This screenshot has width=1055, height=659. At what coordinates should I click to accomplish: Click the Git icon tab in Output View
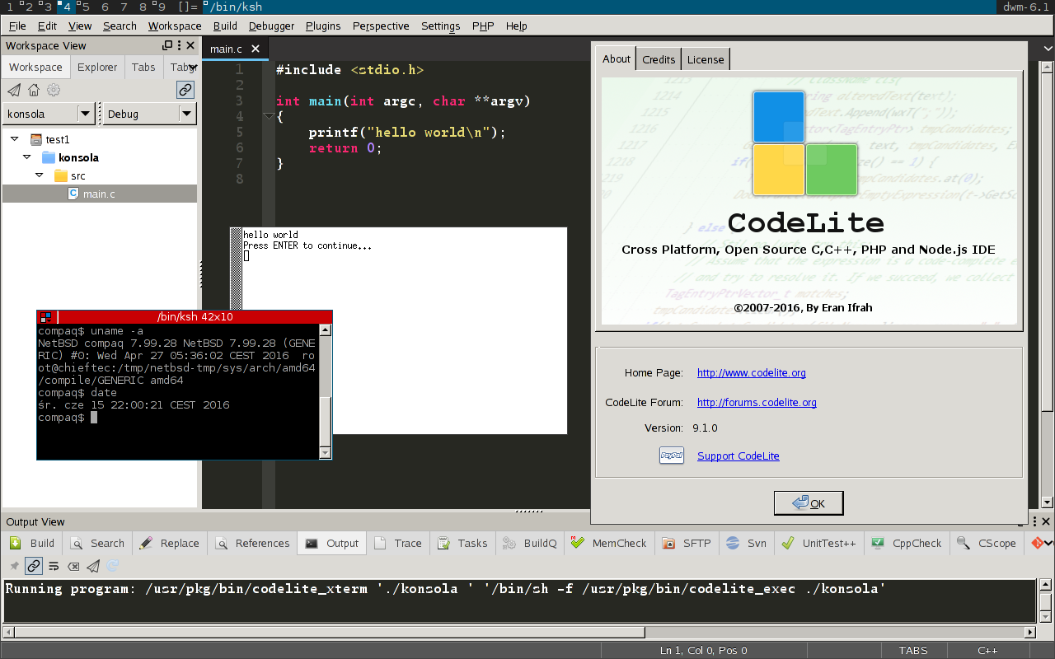pyautogui.click(x=1036, y=543)
